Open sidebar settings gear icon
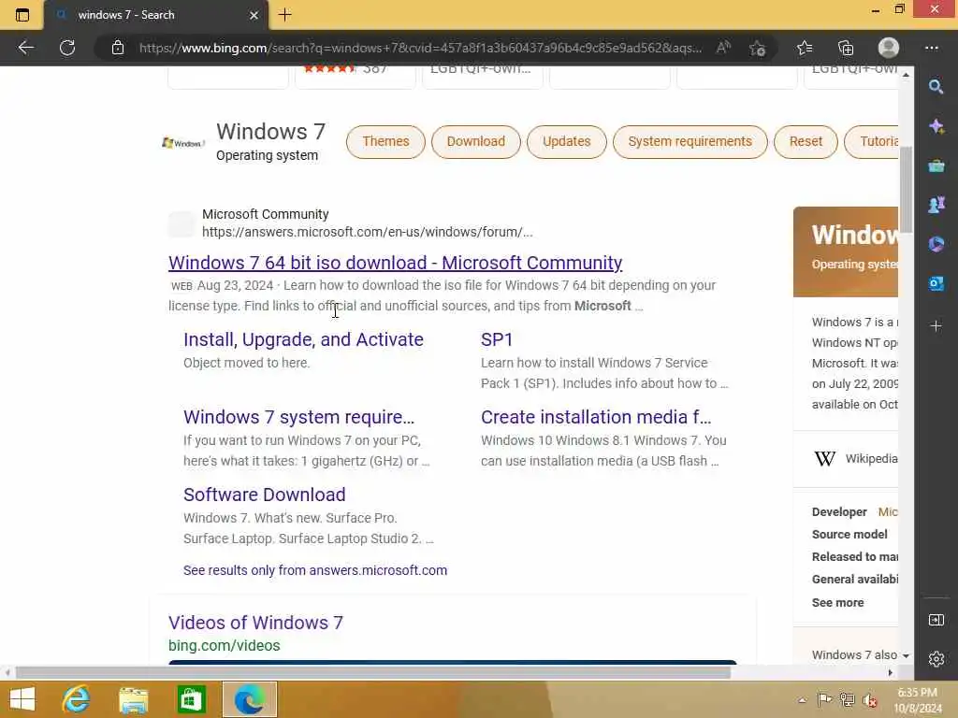 pyautogui.click(x=936, y=659)
